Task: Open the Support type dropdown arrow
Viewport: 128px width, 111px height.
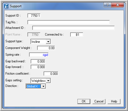Action: coord(48,41)
